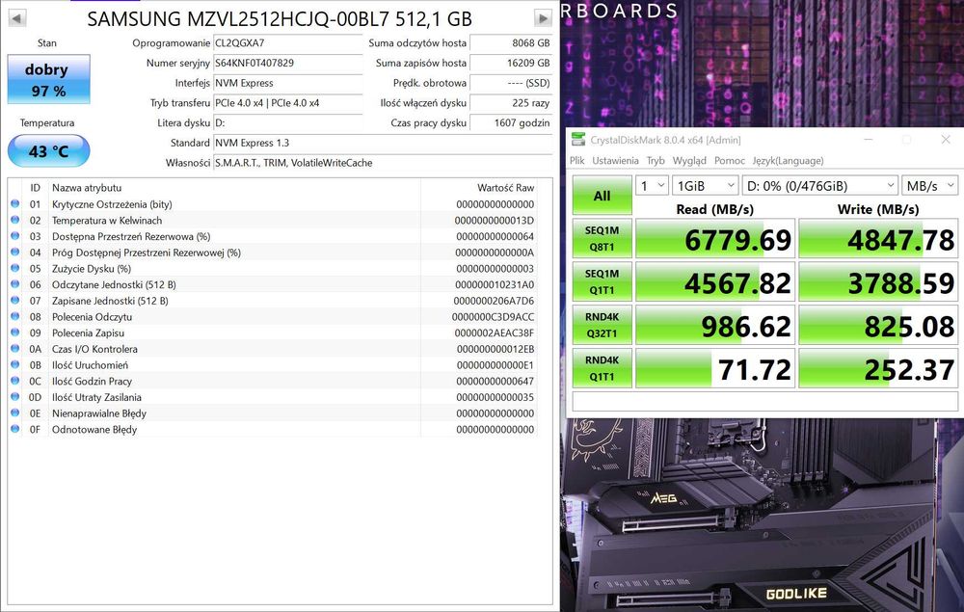
Task: Click the Litera dysku field D:
Action: click(287, 123)
